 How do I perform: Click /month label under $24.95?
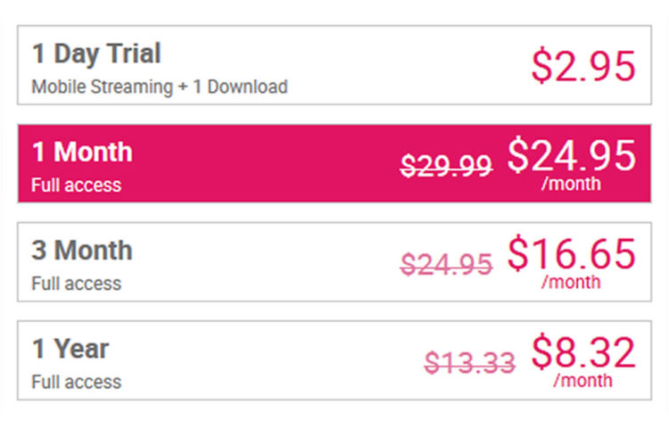[571, 184]
